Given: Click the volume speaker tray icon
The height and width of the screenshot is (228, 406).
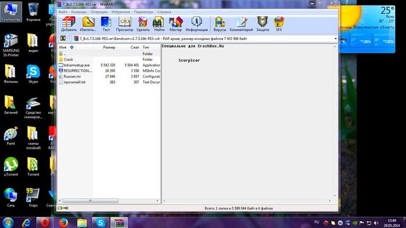Looking at the screenshot, I should (376, 223).
